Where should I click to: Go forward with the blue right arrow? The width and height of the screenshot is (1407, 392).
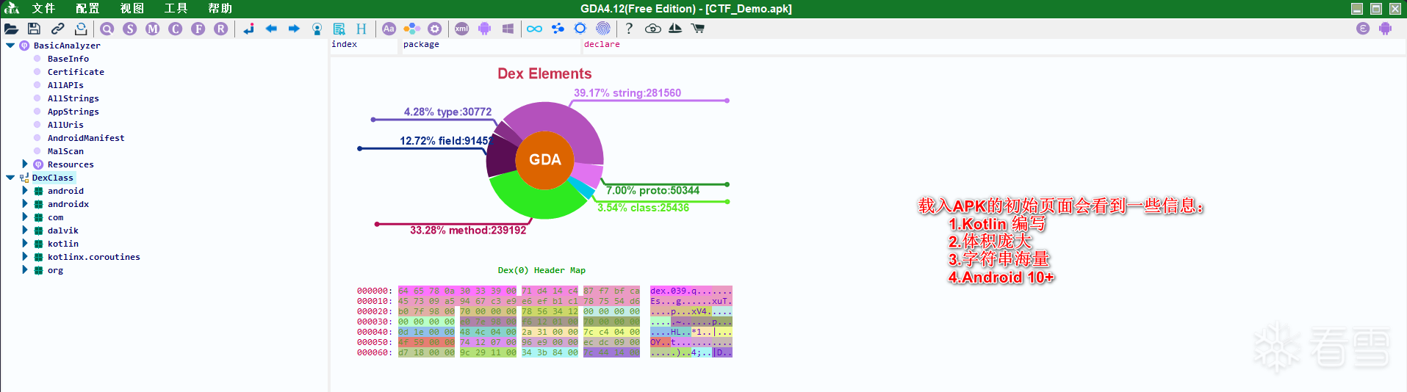tap(294, 29)
